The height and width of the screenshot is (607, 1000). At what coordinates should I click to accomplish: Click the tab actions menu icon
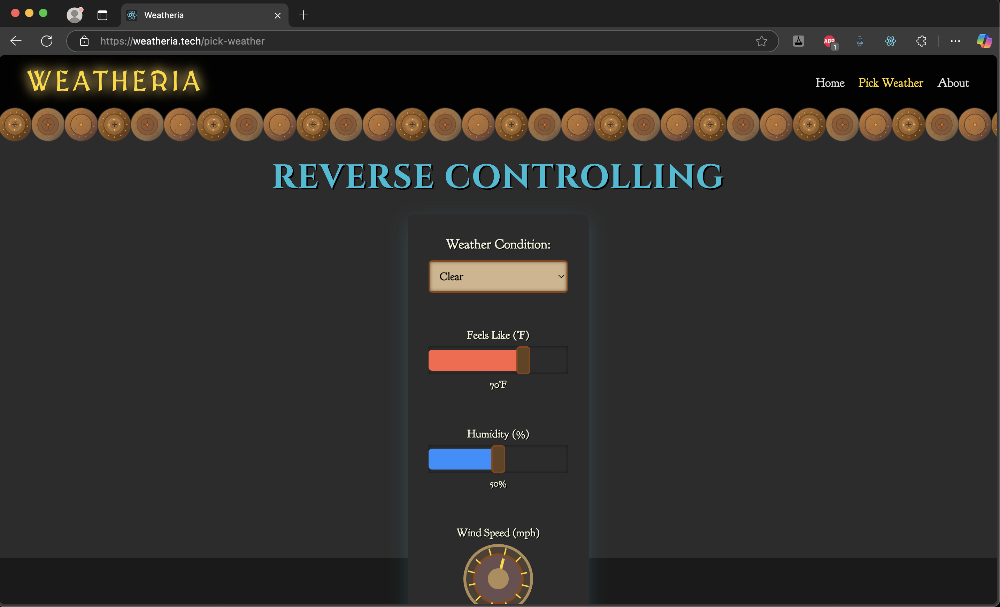102,15
